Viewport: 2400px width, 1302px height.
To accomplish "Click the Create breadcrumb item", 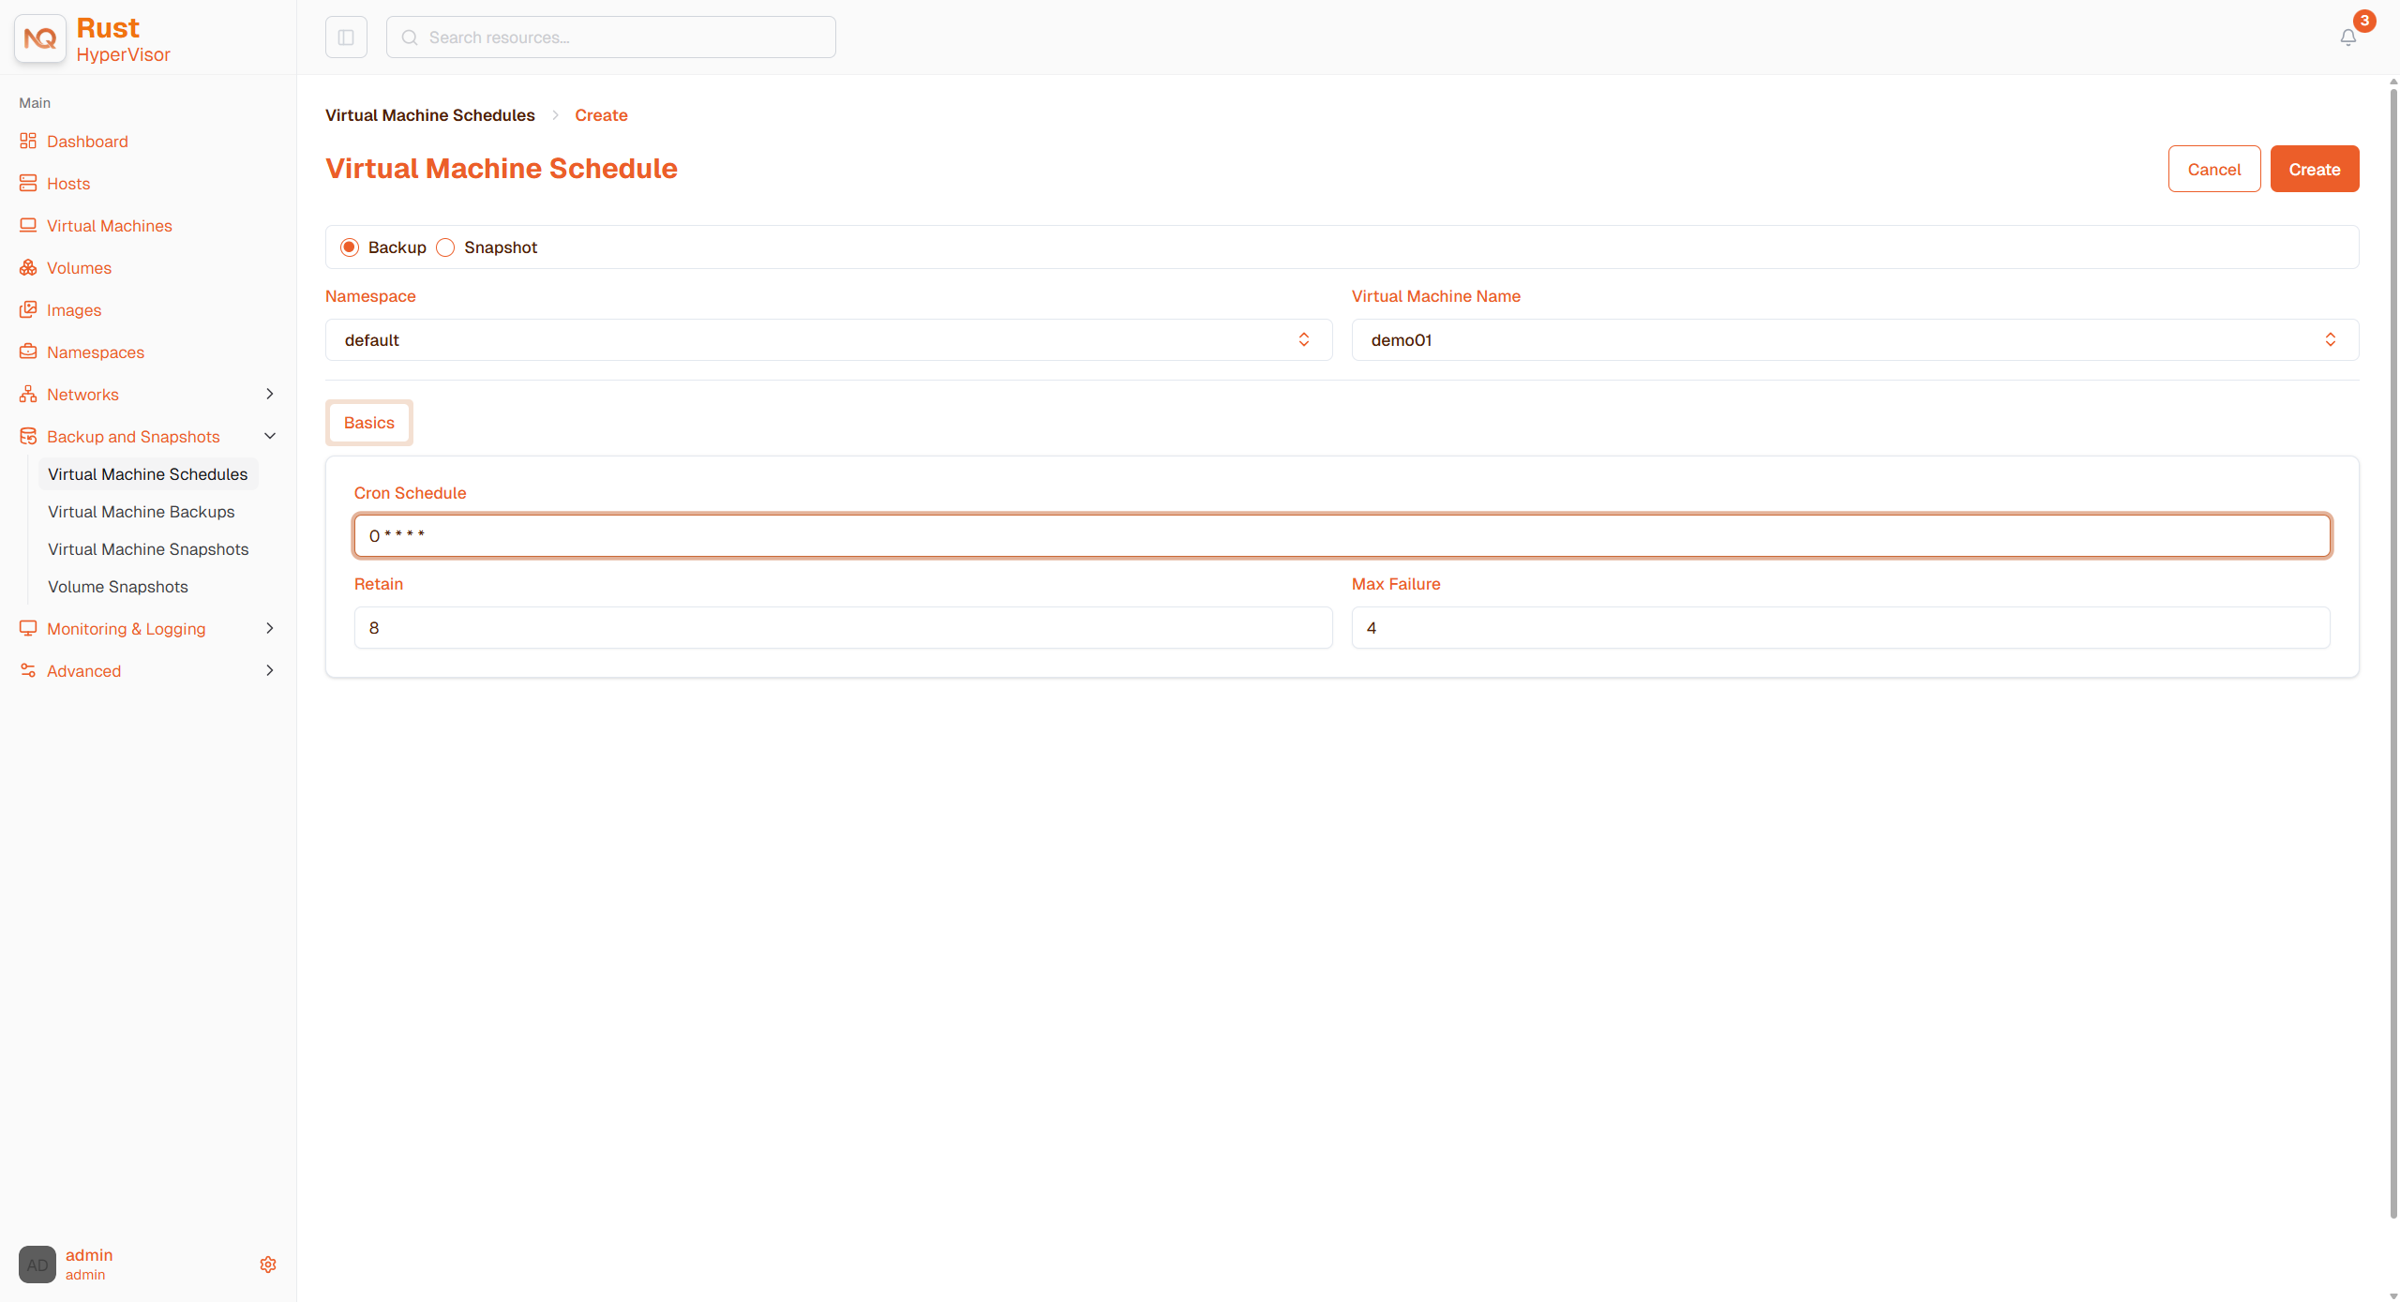I will coord(601,115).
